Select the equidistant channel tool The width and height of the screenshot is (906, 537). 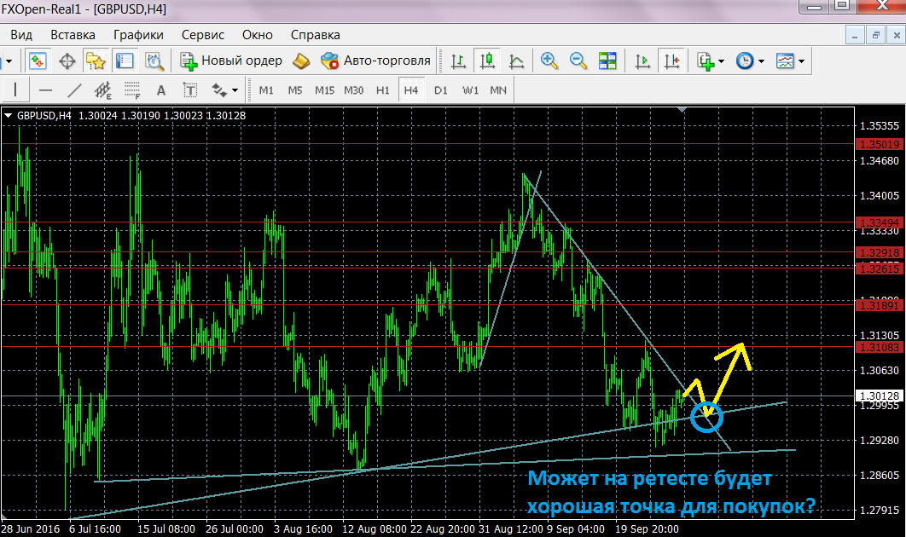[x=103, y=90]
